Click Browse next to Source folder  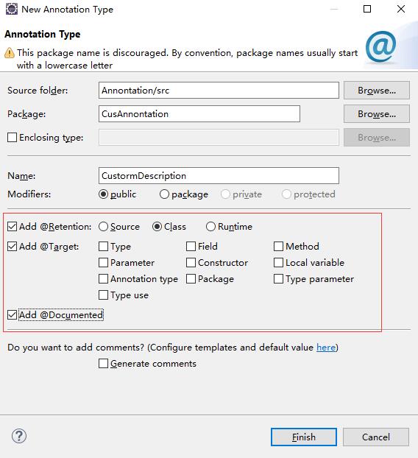[377, 91]
